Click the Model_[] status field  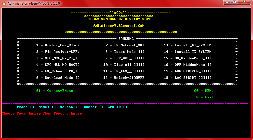[47, 107]
